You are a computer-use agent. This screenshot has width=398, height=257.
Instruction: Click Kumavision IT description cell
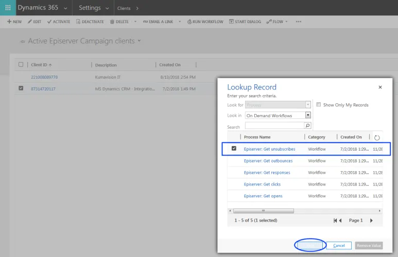tap(108, 77)
